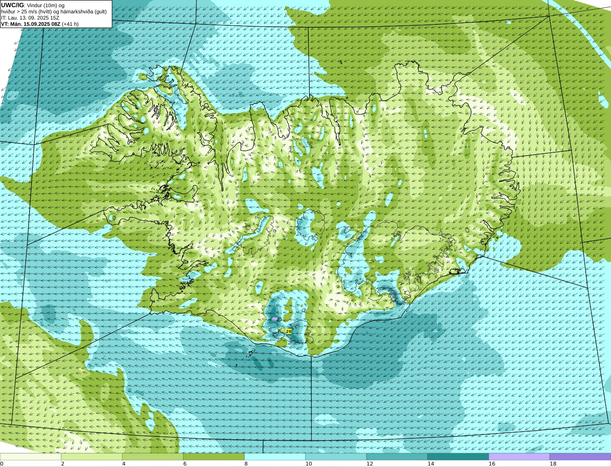This screenshot has height=467, width=611.
Task: Select the 14–16 m/s dark teal legend swatch
Action: click(458, 456)
